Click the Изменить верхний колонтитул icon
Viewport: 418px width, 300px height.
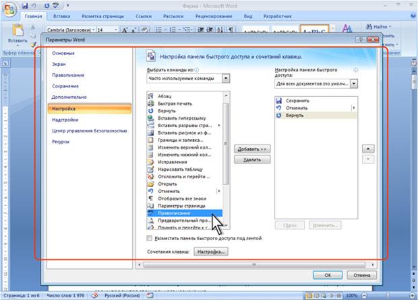tap(150, 147)
